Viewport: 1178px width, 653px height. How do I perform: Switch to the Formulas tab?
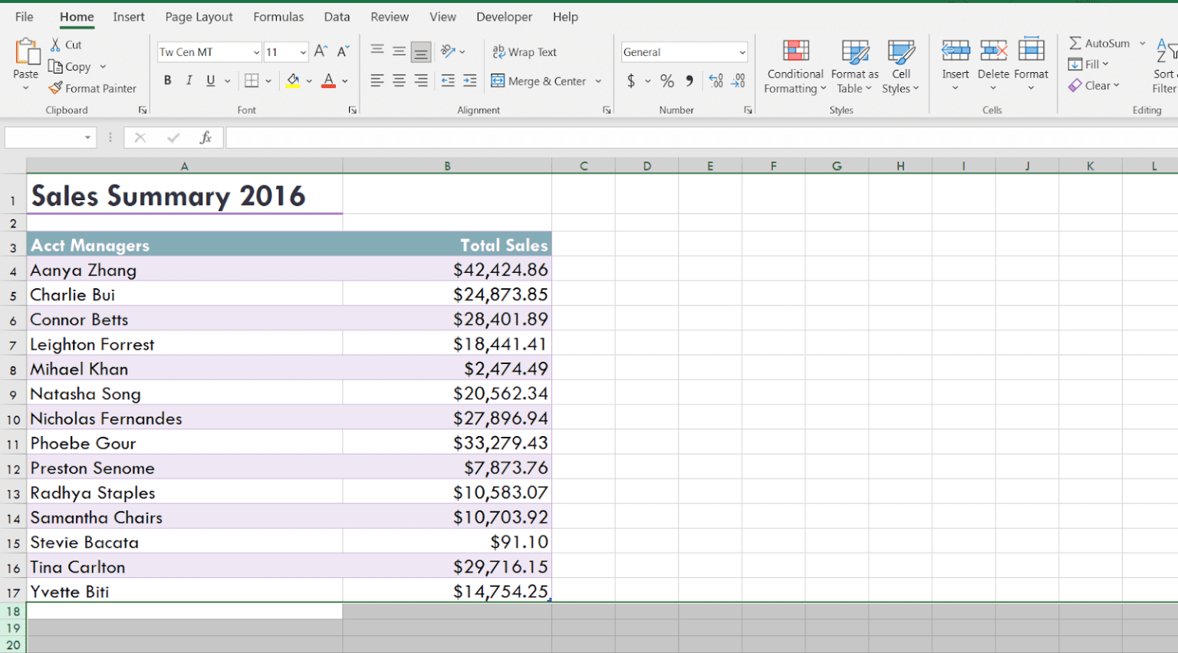coord(278,17)
